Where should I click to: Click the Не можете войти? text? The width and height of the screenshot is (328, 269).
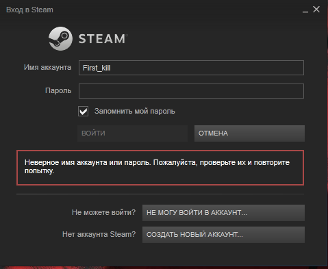click(x=103, y=212)
